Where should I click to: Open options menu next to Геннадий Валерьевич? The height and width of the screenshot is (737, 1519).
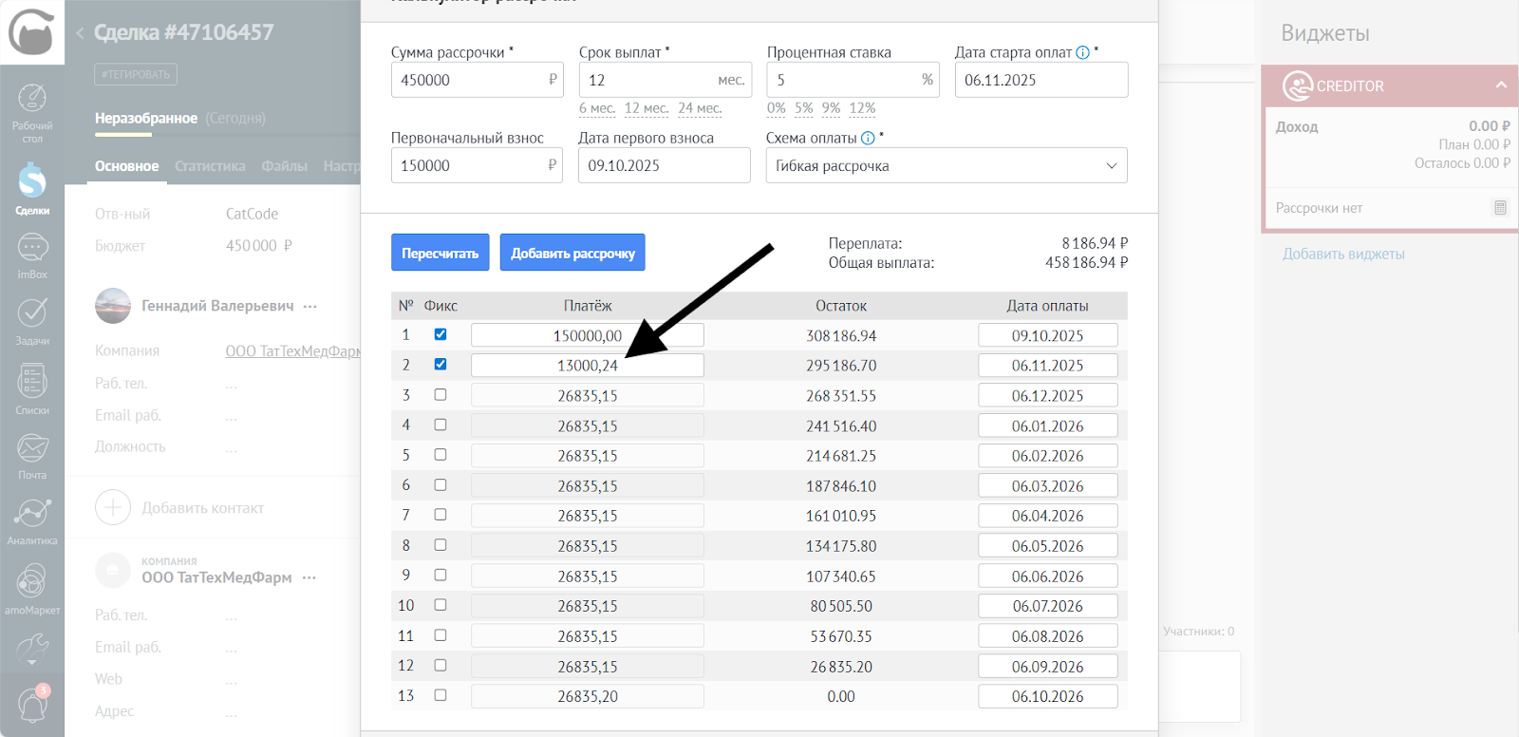(x=310, y=306)
